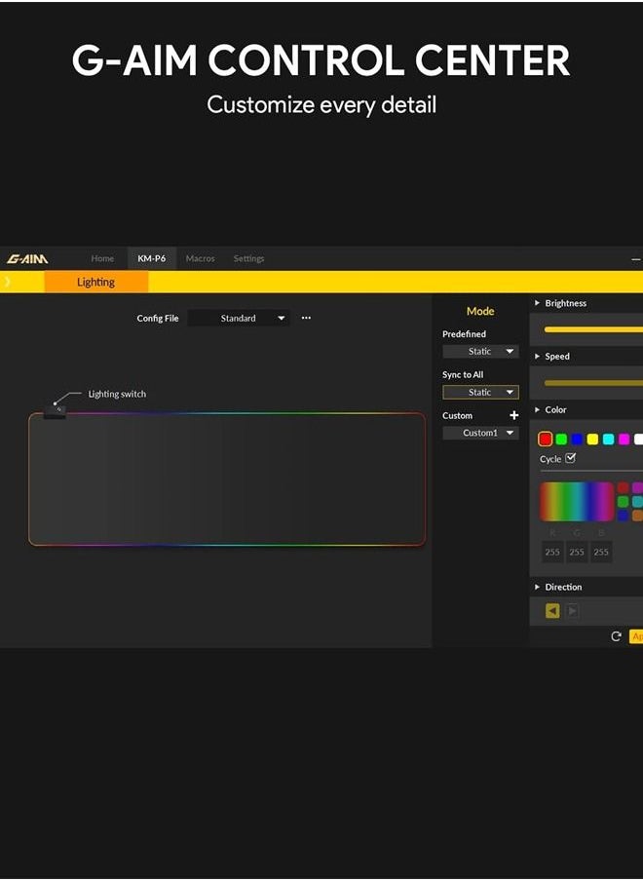This screenshot has width=643, height=881.
Task: Add a custom mode with plus icon
Action: (513, 415)
